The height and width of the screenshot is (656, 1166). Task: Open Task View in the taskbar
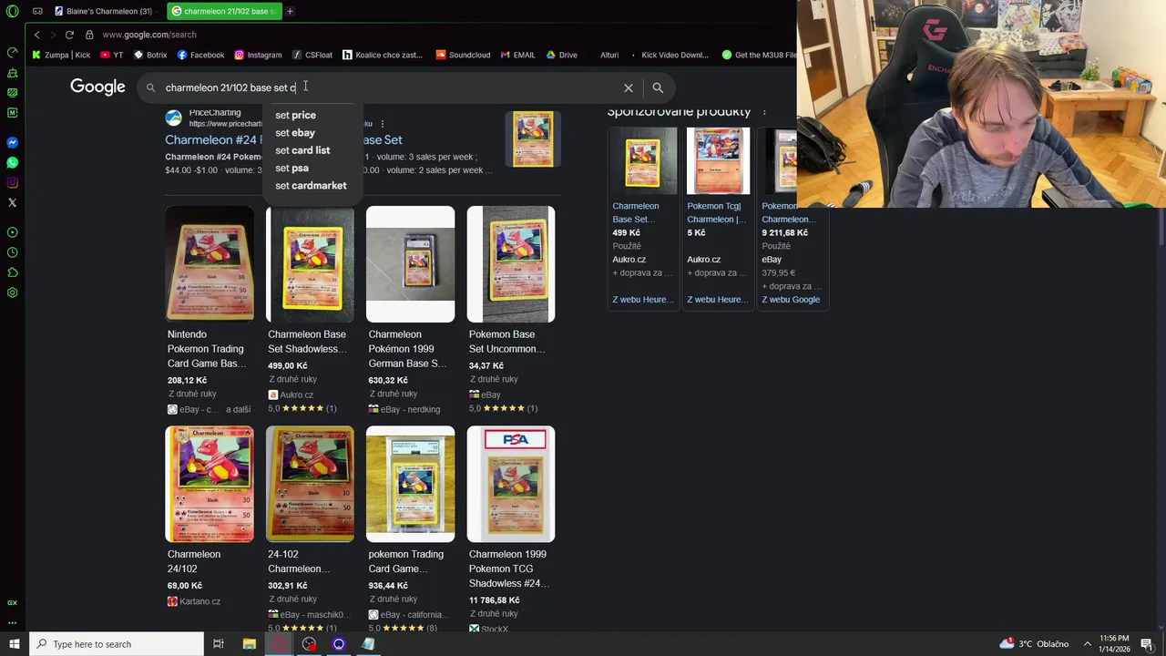[x=219, y=644]
